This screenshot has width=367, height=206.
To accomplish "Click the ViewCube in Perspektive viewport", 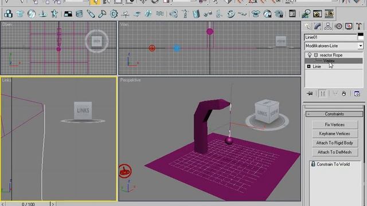I will coord(267,111).
